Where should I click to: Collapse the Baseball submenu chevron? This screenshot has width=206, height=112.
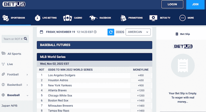[x=27, y=96]
